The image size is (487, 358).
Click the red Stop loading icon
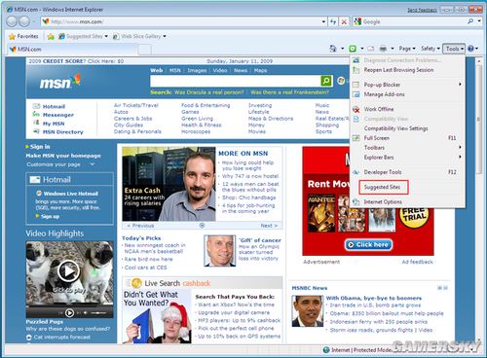(344, 21)
